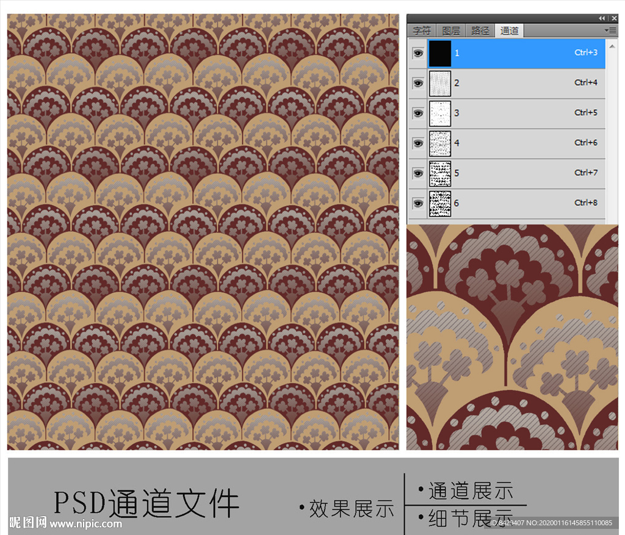Click the thumbnail of channel 6
The height and width of the screenshot is (535, 625).
[440, 204]
